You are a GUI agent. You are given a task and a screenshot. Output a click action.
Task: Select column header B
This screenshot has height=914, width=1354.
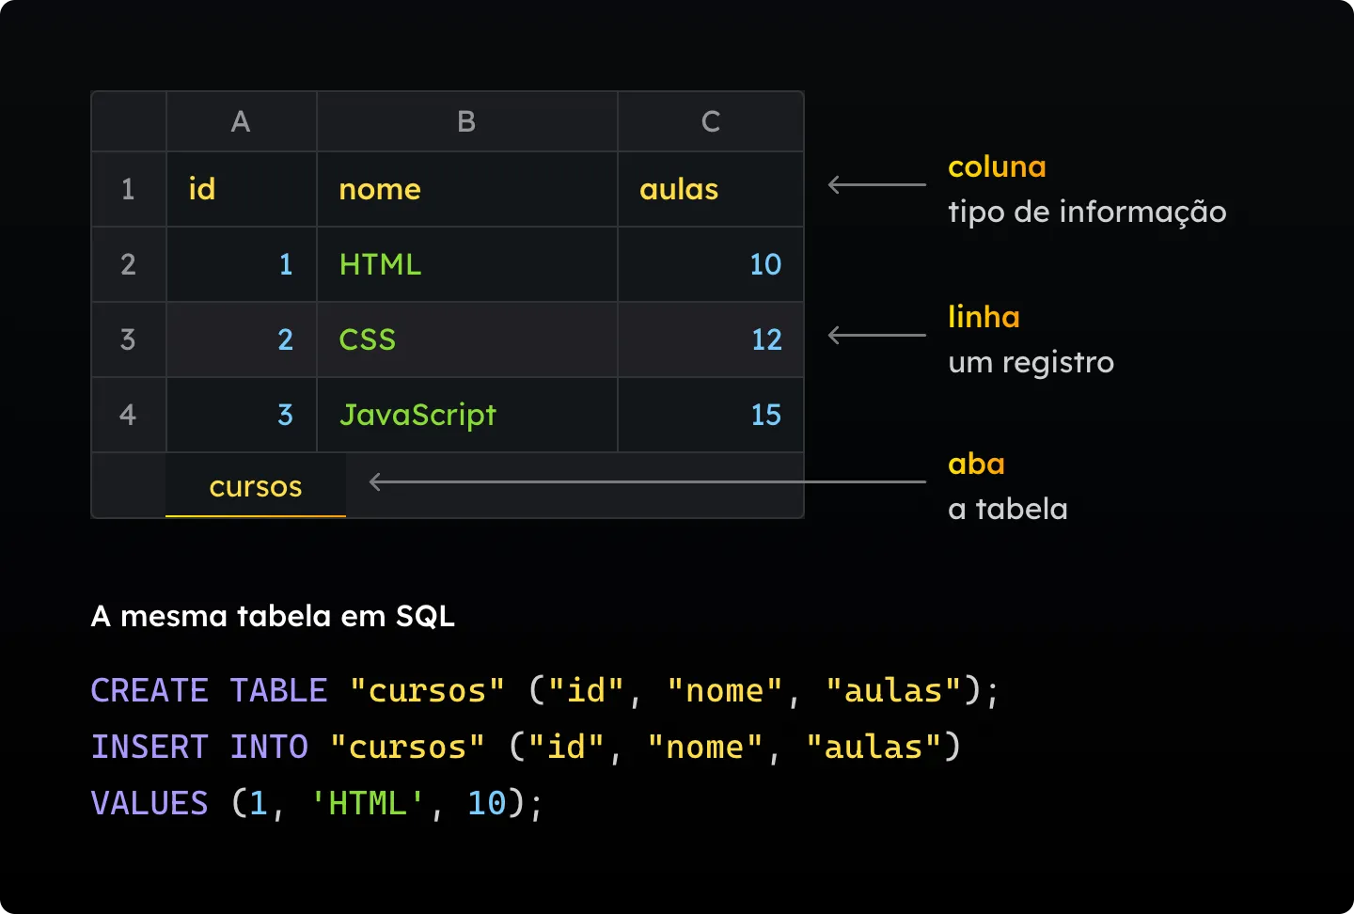tap(467, 121)
